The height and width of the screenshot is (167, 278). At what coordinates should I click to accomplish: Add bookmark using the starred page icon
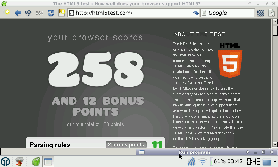click(x=62, y=13)
